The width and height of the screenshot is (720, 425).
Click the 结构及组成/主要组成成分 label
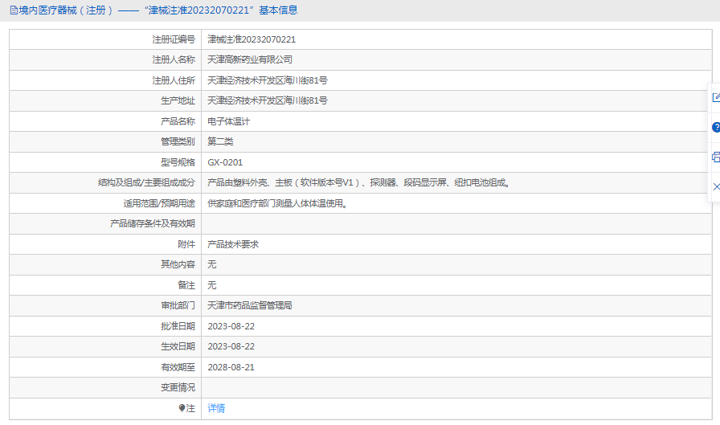coord(147,182)
